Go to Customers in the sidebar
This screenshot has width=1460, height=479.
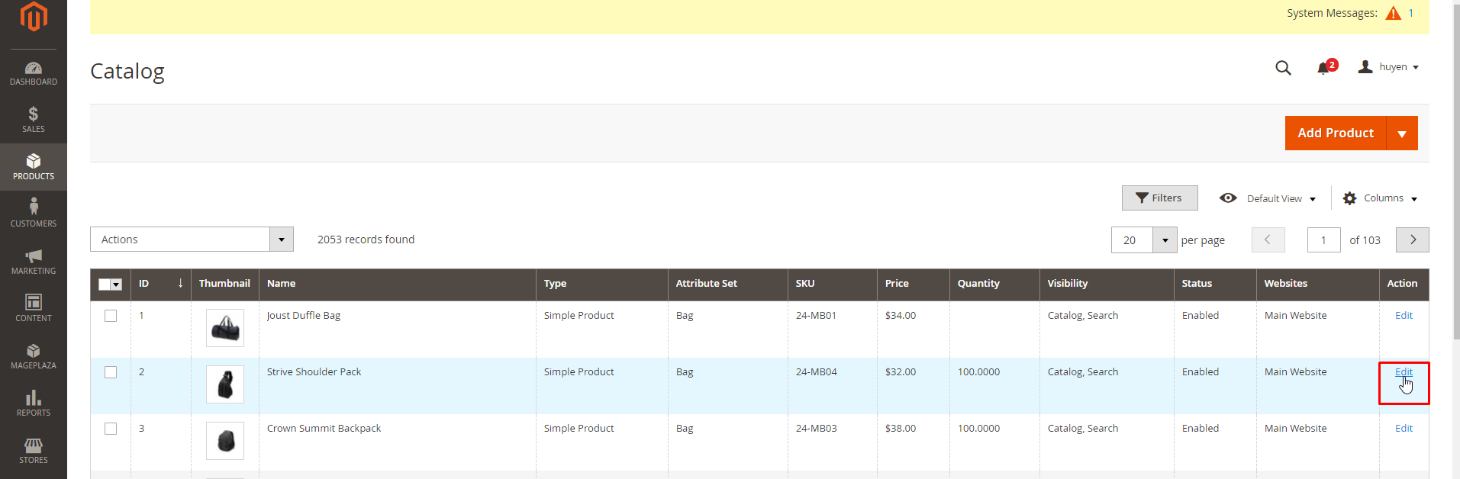click(x=34, y=214)
